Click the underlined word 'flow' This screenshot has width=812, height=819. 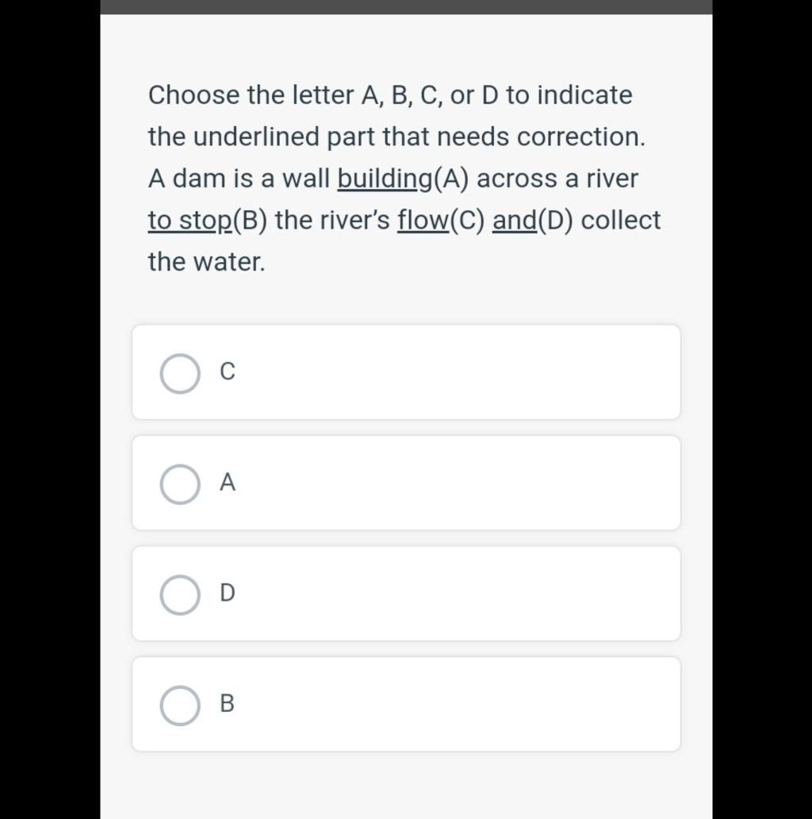coord(423,221)
